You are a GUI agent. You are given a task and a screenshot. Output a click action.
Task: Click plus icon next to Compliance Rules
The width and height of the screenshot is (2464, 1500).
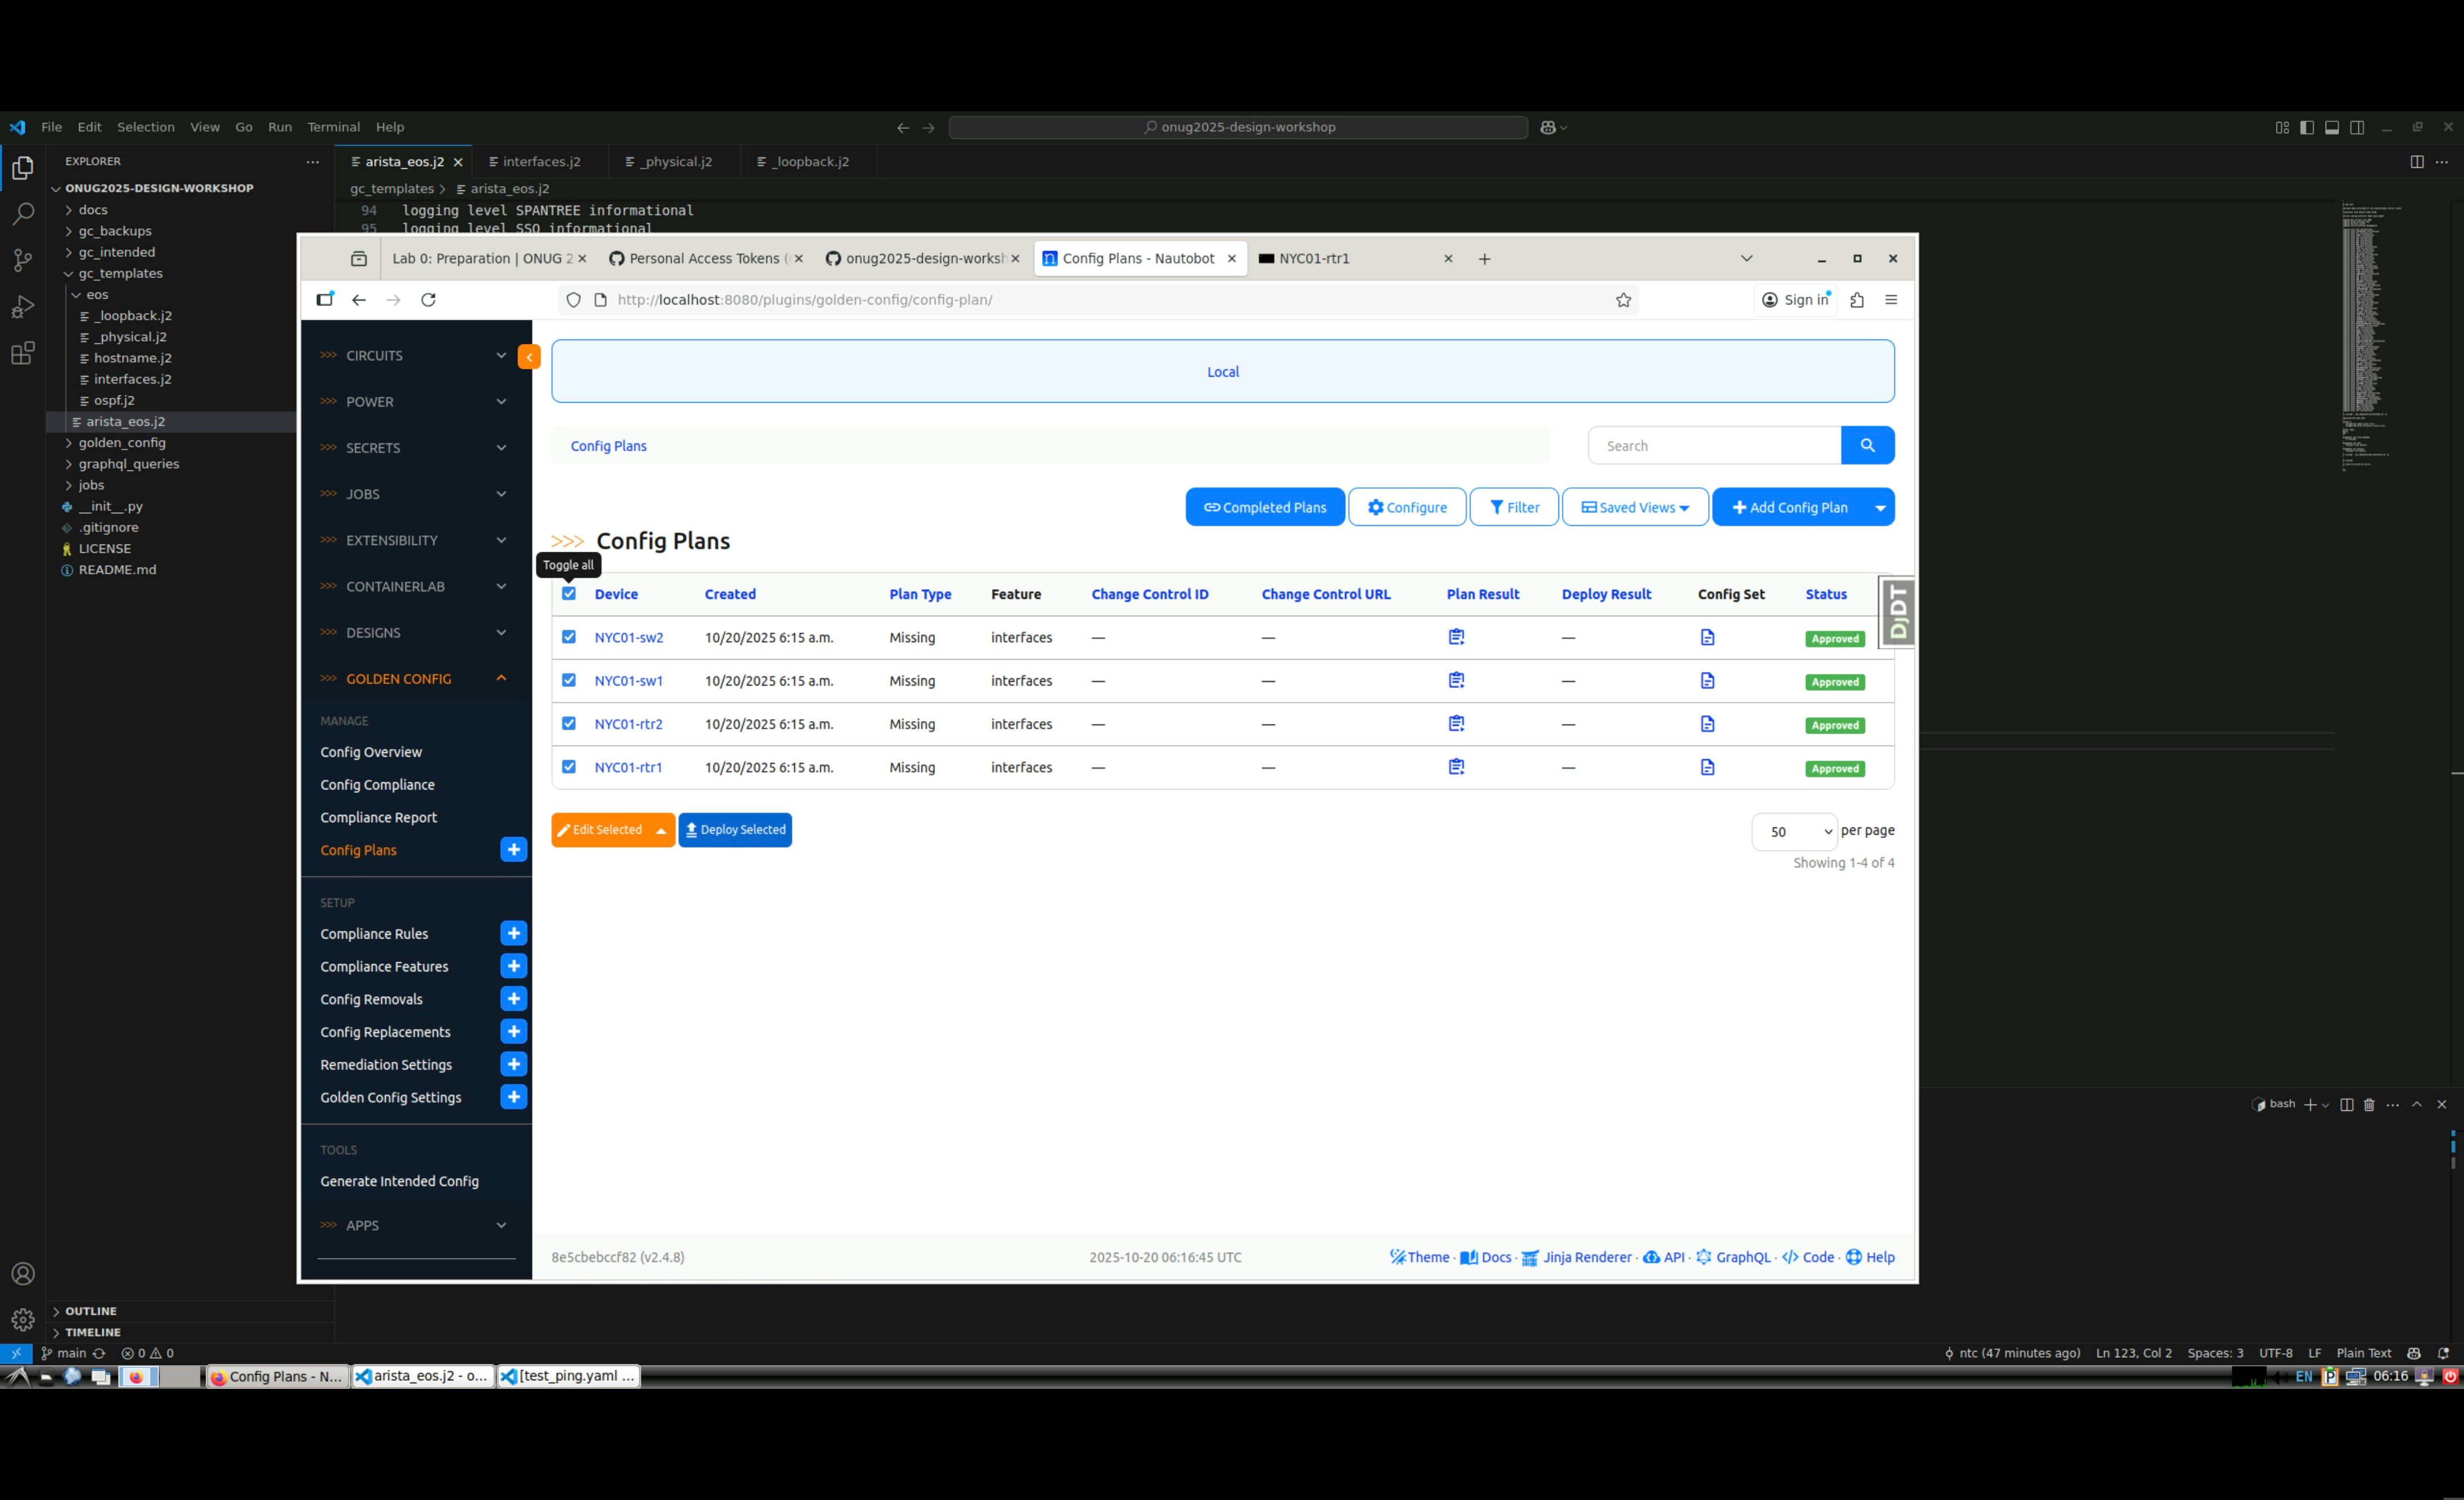[x=513, y=933]
